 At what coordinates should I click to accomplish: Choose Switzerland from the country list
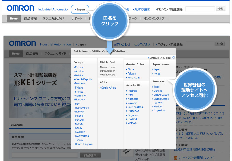pyautogui.click(x=82, y=136)
